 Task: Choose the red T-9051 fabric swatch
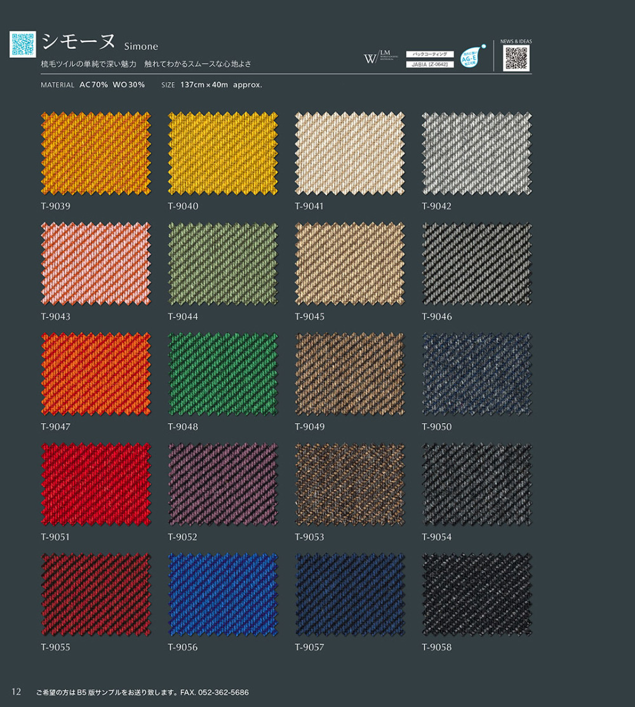(x=96, y=484)
